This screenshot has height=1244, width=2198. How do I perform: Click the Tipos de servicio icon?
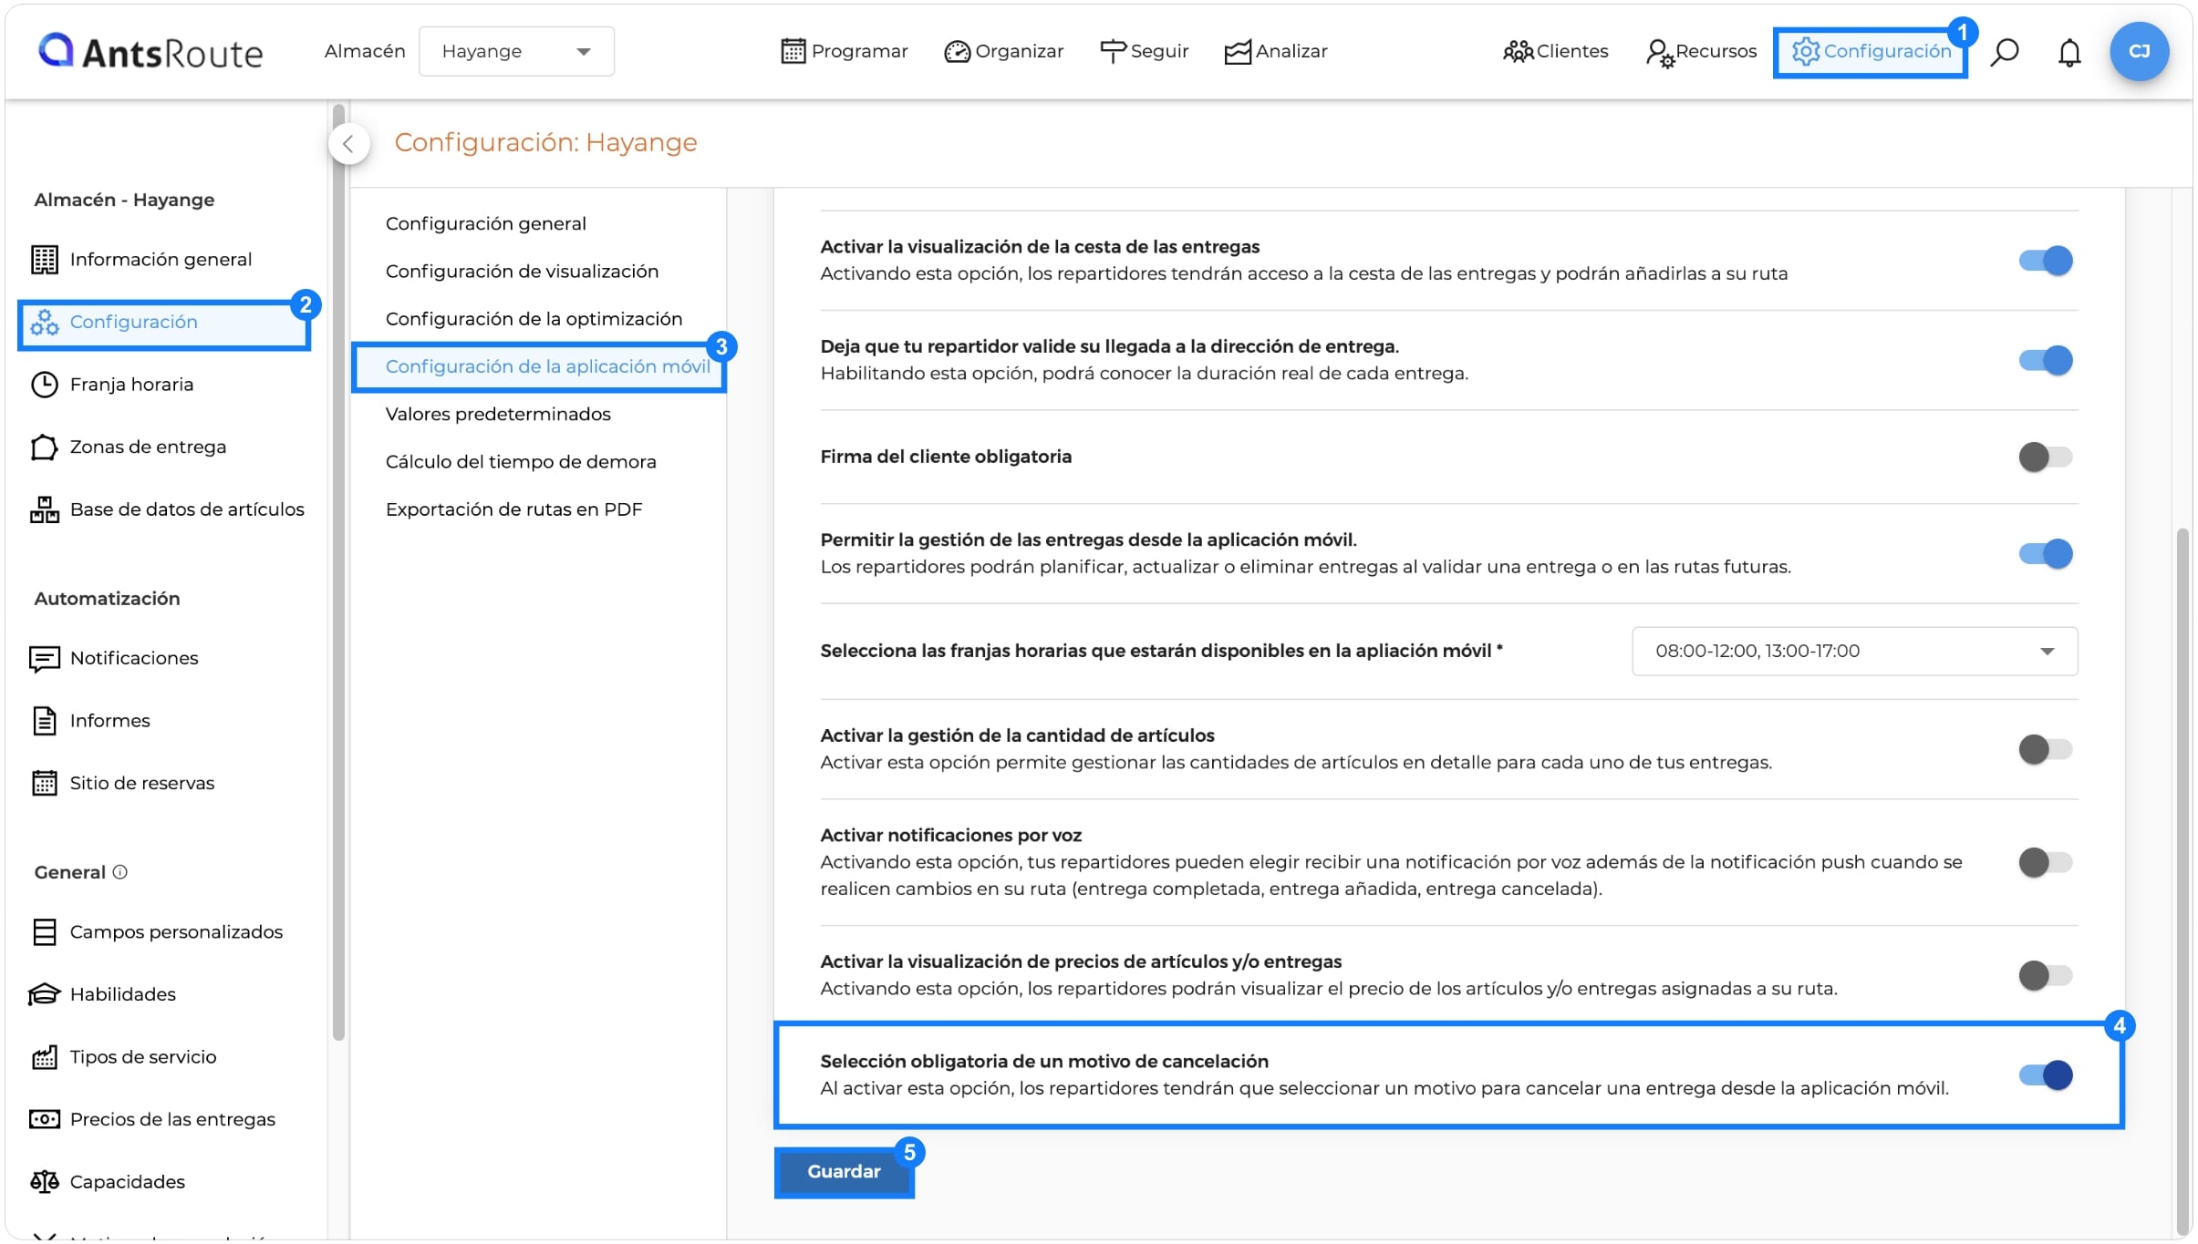pyautogui.click(x=44, y=1057)
